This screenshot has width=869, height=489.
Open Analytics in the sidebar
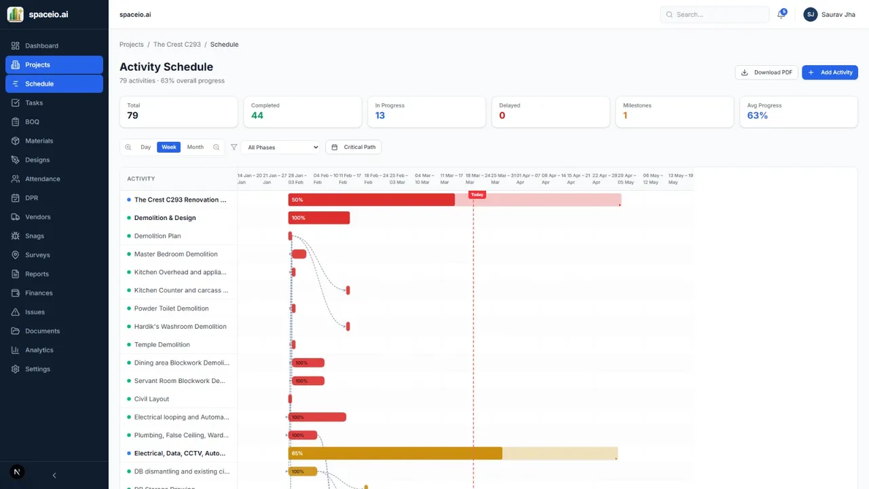[54, 350]
